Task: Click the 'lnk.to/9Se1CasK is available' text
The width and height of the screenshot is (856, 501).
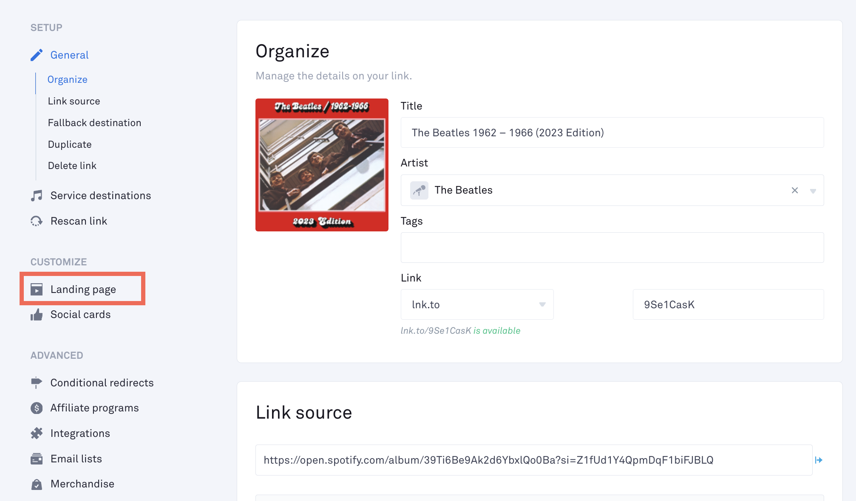Action: tap(460, 331)
